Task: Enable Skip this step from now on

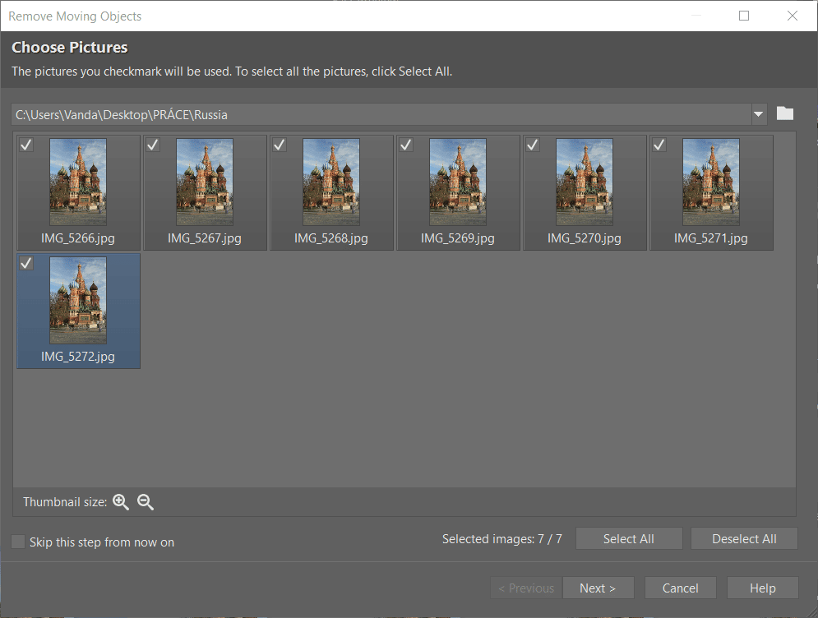Action: click(x=18, y=542)
